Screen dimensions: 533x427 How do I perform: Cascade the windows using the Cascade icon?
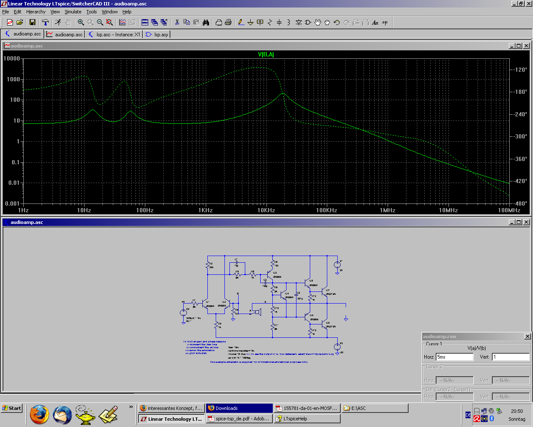point(154,23)
